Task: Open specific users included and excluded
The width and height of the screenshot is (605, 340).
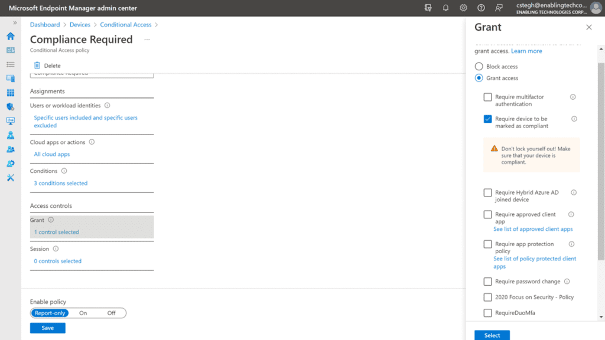Action: point(86,122)
